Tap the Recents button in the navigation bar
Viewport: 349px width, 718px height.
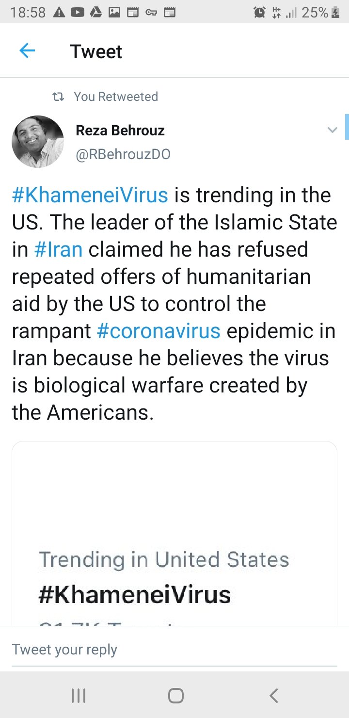click(x=78, y=695)
